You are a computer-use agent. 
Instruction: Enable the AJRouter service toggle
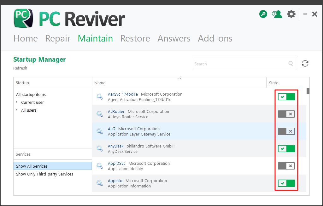coord(286,114)
